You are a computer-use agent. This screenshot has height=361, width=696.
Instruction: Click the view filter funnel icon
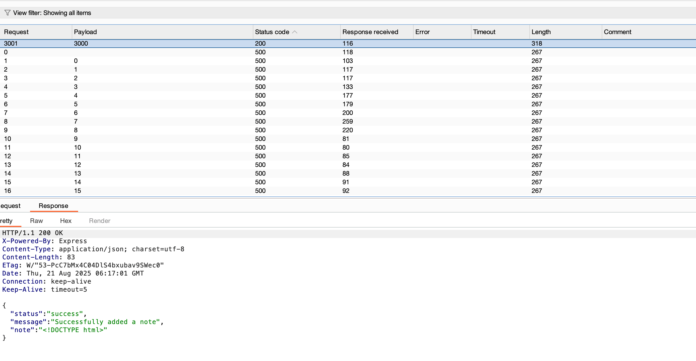pos(8,13)
